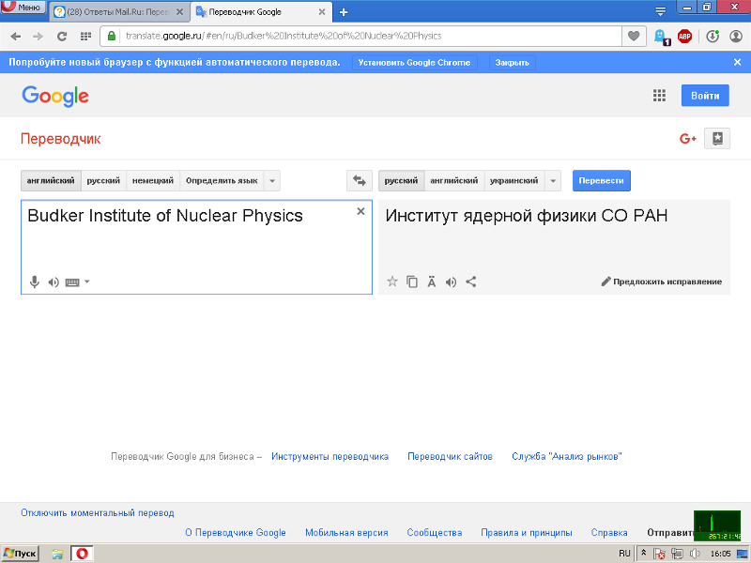Open the Сообщества link
Image resolution: width=751 pixels, height=563 pixels.
tap(435, 533)
